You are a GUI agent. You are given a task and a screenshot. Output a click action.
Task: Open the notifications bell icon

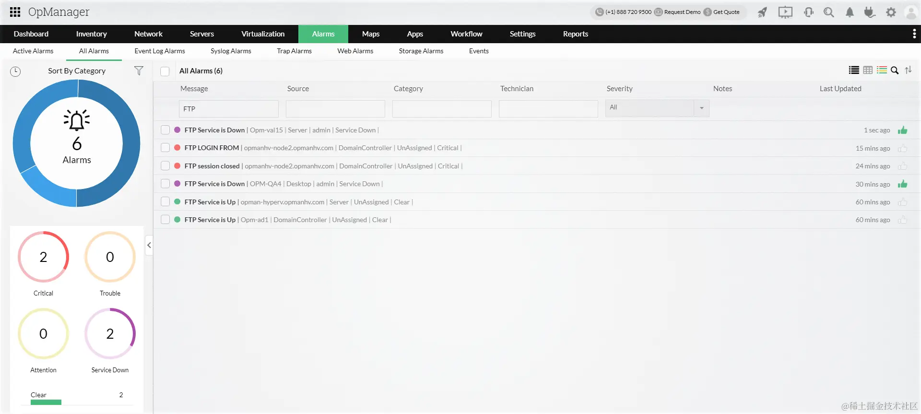point(850,12)
